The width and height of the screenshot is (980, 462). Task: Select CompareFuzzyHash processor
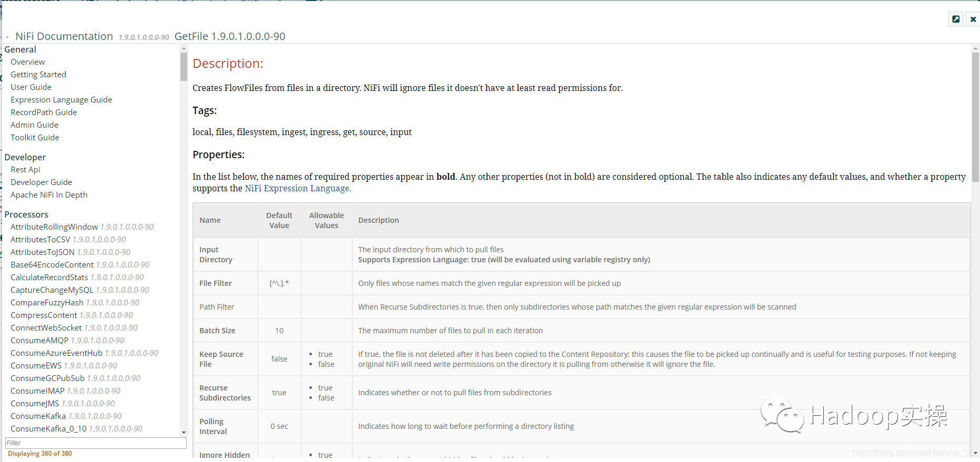(47, 303)
